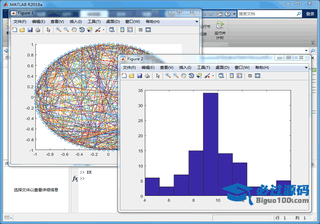Open 桌面(D) menu in Figure 2
This screenshot has height=224, width=320.
pyautogui.click(x=222, y=67)
